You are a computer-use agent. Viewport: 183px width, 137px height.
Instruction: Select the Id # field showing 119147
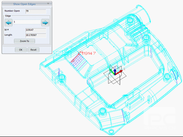tap(36, 30)
